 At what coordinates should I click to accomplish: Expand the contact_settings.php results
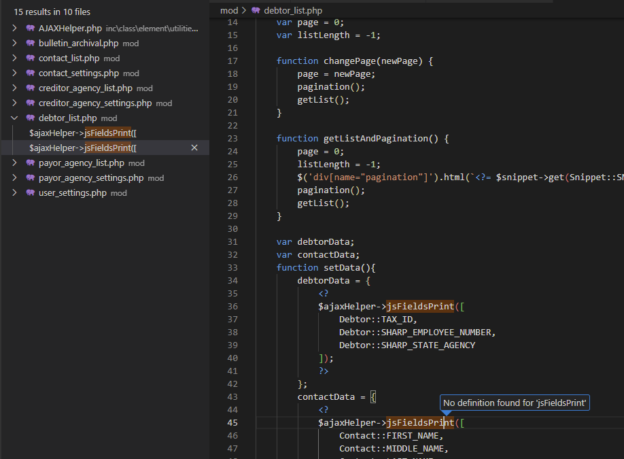click(x=15, y=73)
